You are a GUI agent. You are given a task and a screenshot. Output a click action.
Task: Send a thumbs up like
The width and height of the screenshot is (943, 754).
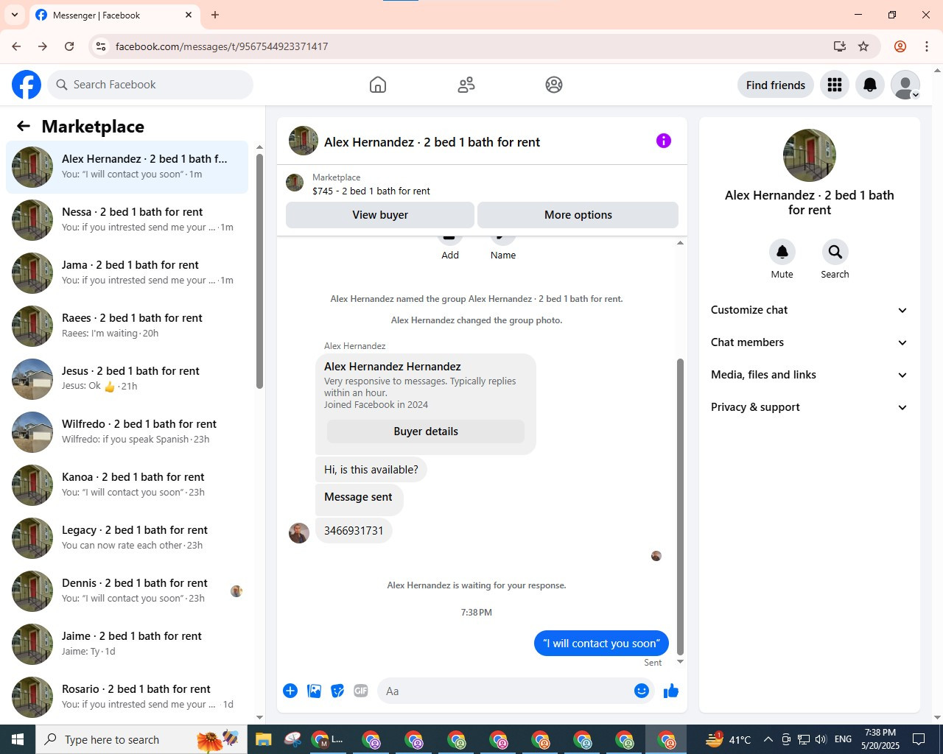(670, 691)
